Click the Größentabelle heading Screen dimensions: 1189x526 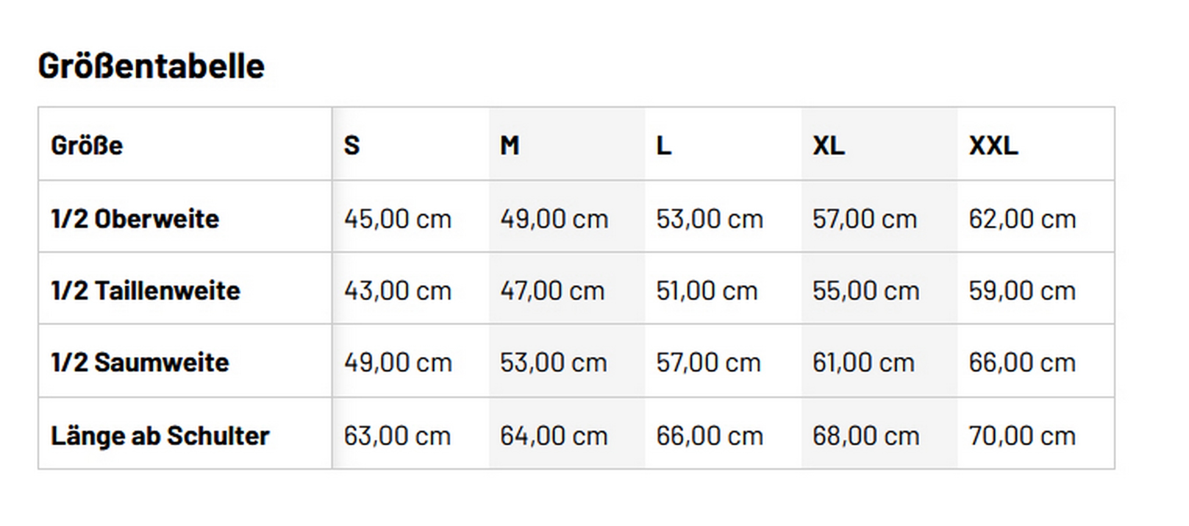point(151,66)
